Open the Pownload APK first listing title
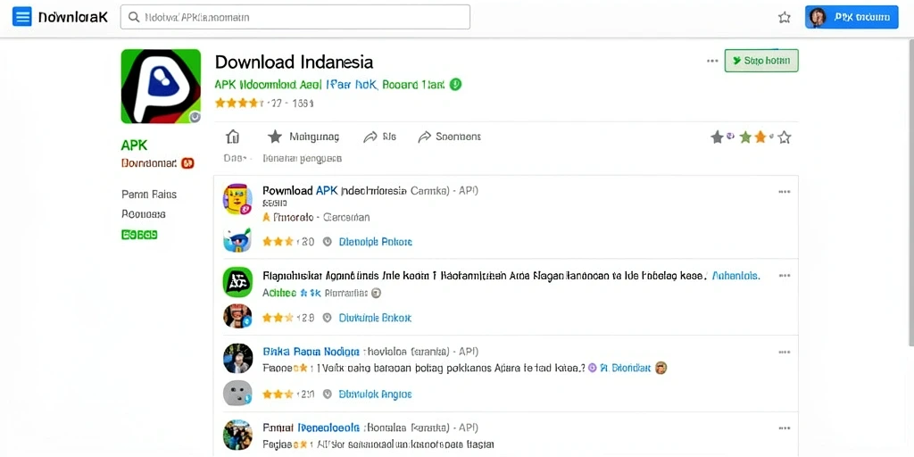The width and height of the screenshot is (914, 457). point(370,191)
